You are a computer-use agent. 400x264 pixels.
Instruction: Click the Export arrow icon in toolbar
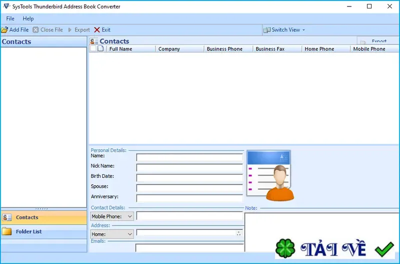click(x=70, y=30)
